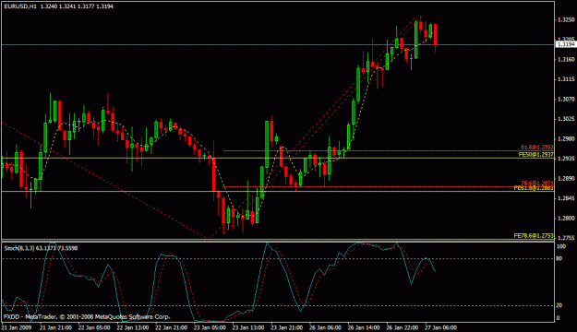
Task: Click the 1.3194 current price tag
Action: [x=566, y=44]
